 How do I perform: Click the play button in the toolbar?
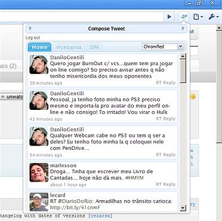tap(169, 17)
